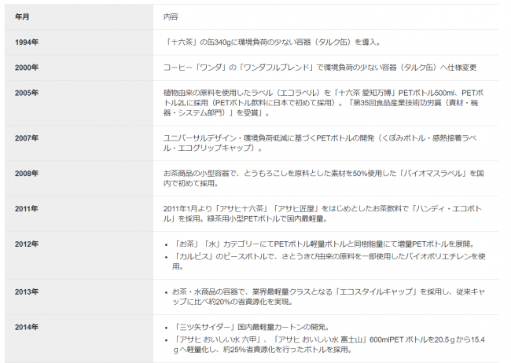
Task: Click the 年月 column header
Action: click(x=22, y=16)
